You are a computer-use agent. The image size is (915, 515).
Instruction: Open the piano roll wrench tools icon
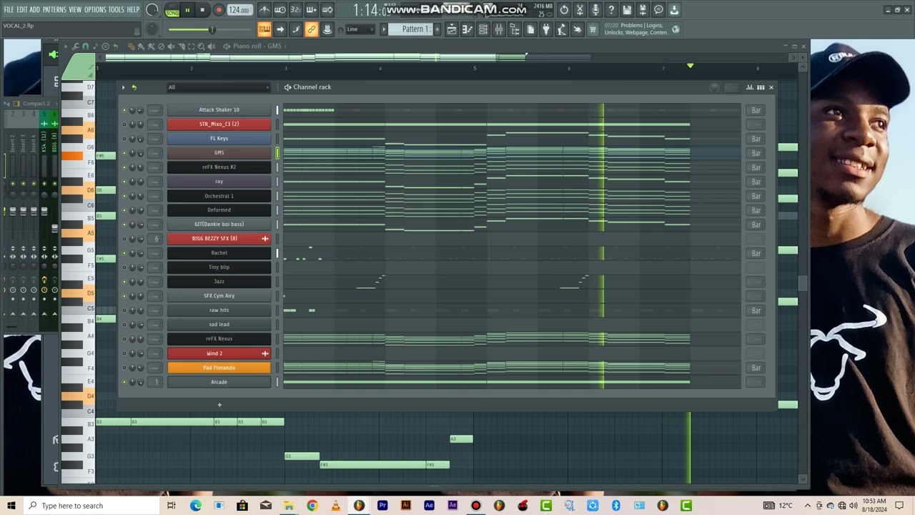click(x=75, y=46)
